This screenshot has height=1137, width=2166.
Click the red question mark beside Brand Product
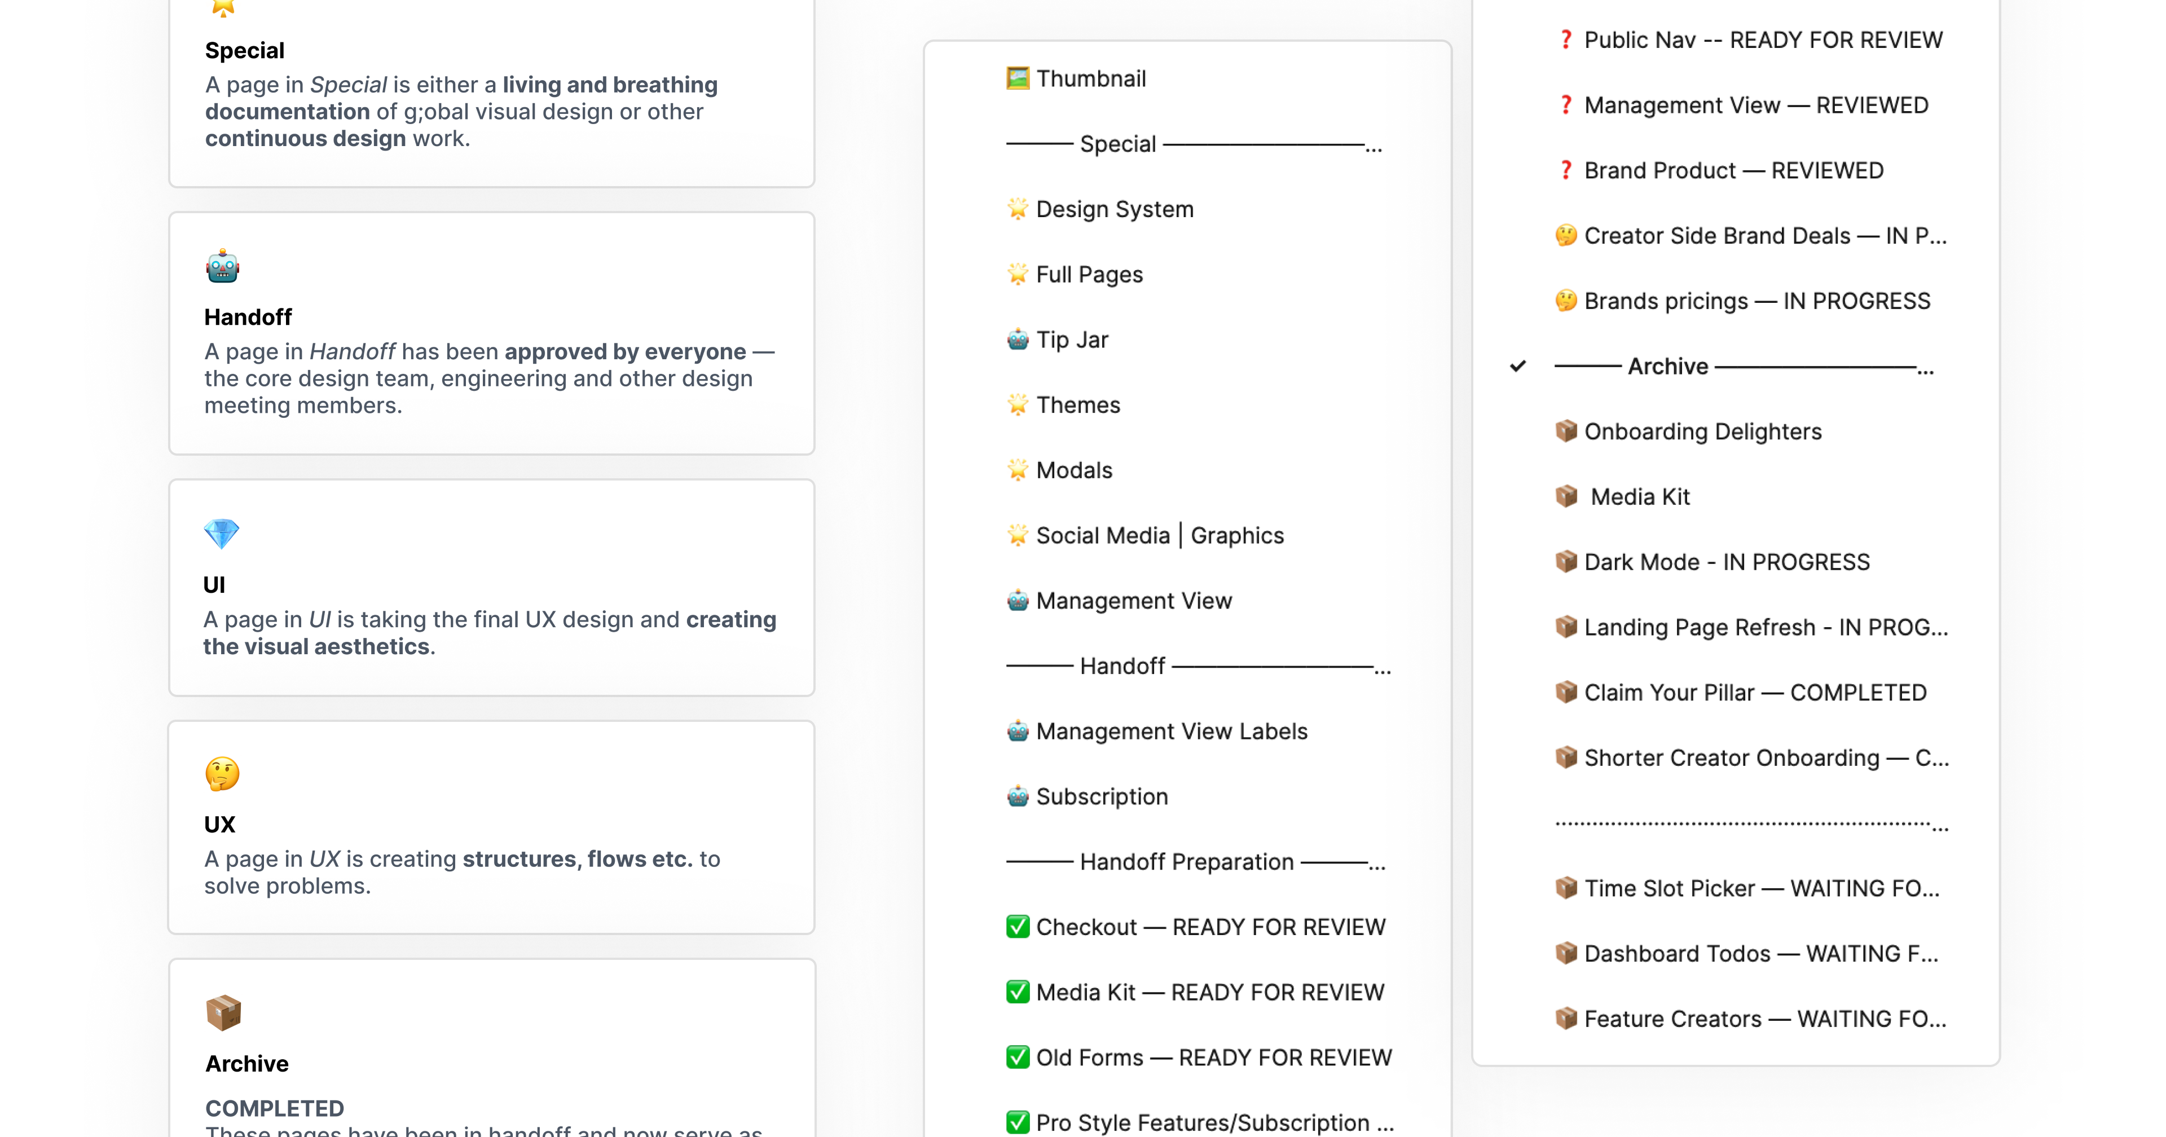1566,170
